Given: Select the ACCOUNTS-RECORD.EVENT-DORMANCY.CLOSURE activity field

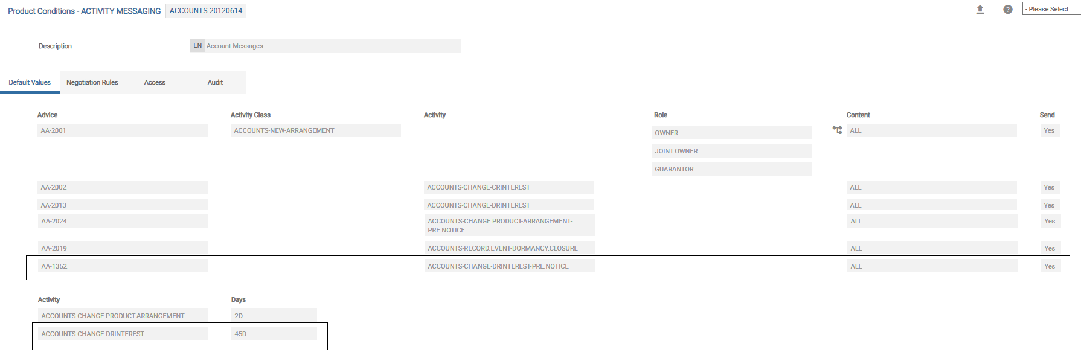Looking at the screenshot, I should [x=508, y=248].
